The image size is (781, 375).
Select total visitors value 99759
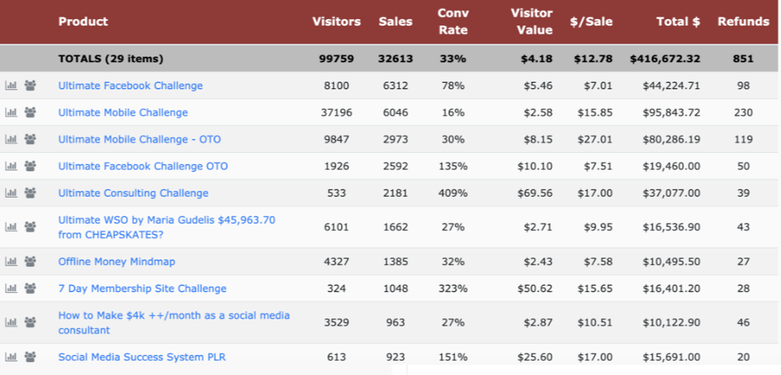337,59
